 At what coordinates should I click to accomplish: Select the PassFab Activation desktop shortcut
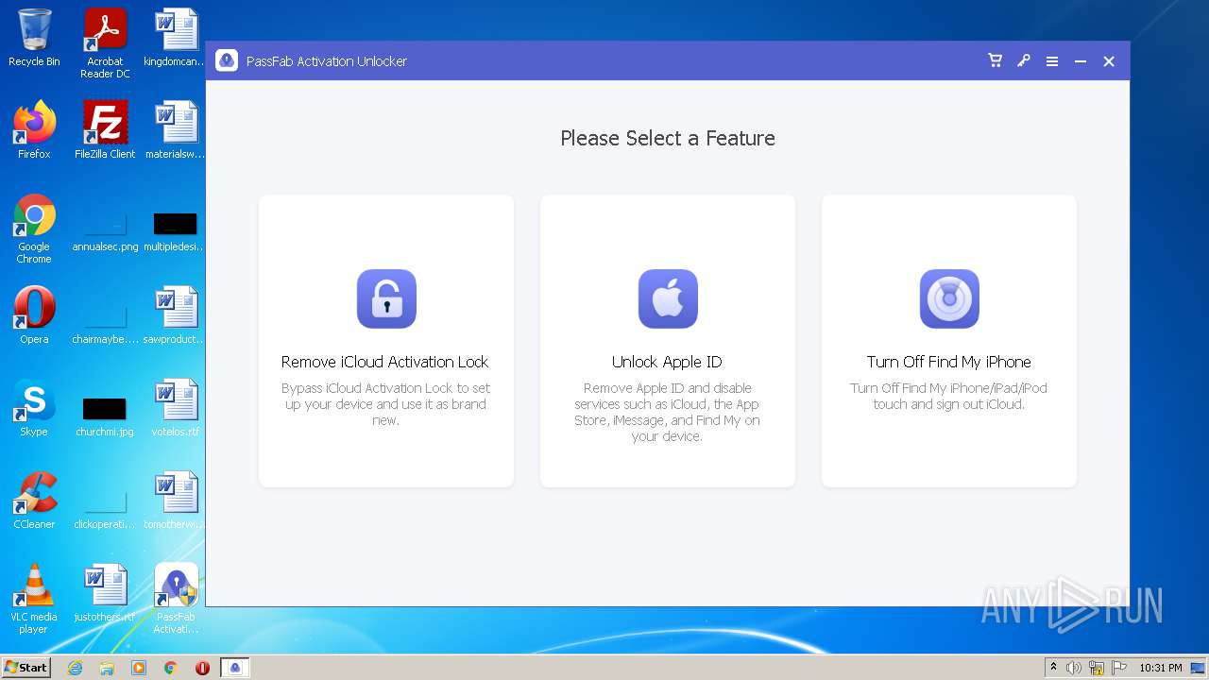[x=176, y=599]
